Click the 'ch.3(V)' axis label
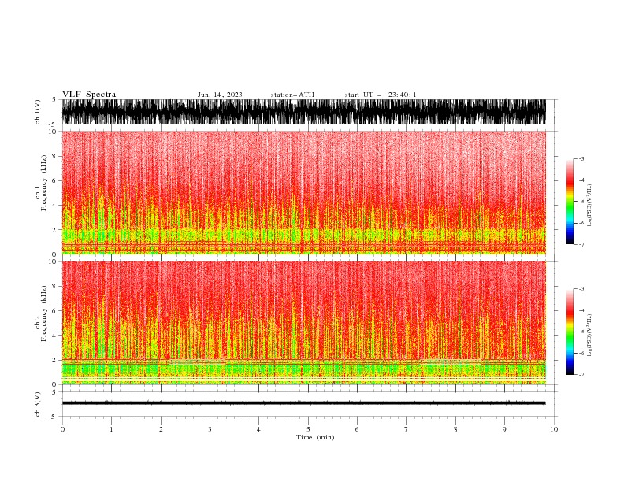The image size is (624, 482). pos(38,404)
